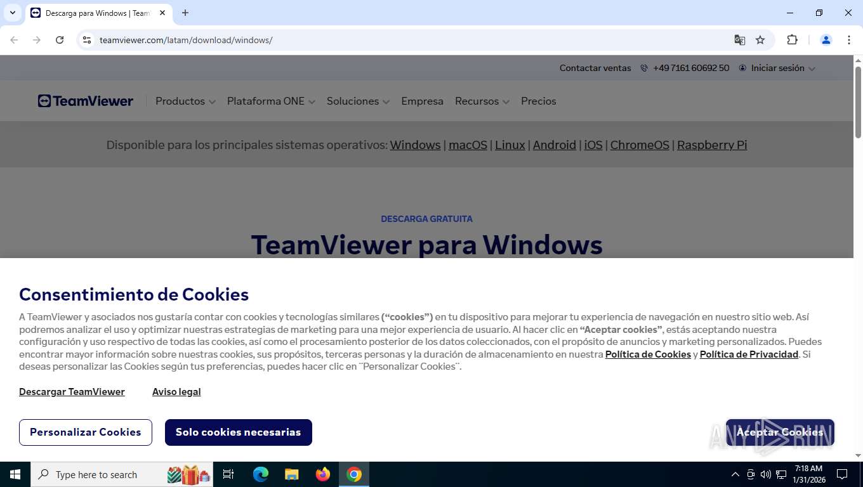The width and height of the screenshot is (863, 487).
Task: Open Chrome's three-dot menu
Action: coord(849,40)
